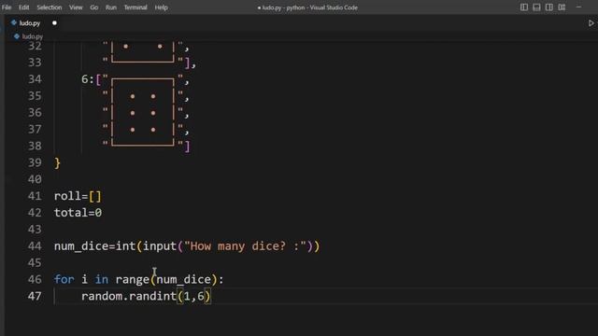Switch to the ludo.py editor tab
This screenshot has width=598, height=336.
[x=30, y=22]
